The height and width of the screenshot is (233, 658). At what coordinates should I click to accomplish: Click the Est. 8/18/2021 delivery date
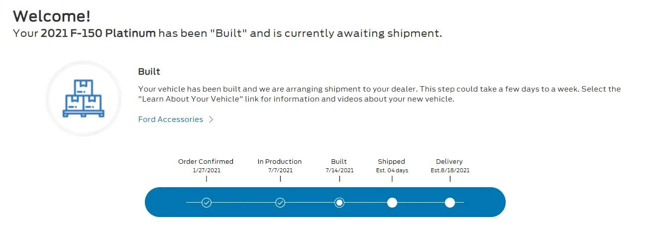[x=450, y=170]
